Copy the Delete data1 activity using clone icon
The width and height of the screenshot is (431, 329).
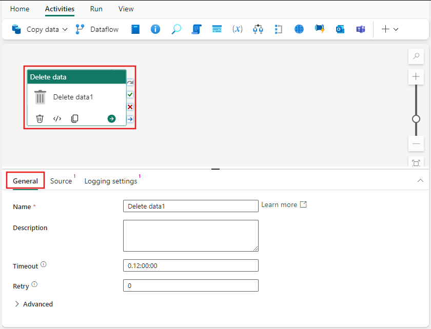coord(74,118)
